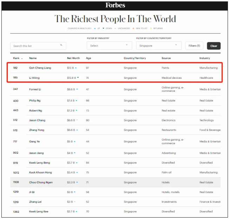This screenshot has width=229, height=219.
Task: Sort by the Net Worth column header
Action: pyautogui.click(x=73, y=58)
